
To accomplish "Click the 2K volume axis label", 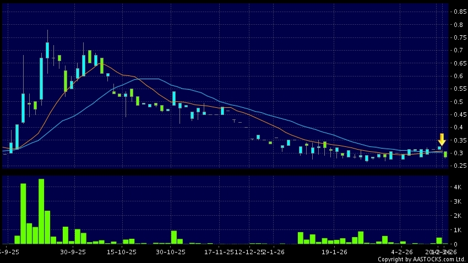I will pos(457,216).
